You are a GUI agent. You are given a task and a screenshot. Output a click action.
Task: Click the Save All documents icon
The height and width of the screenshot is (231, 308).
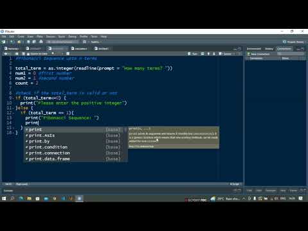(34, 42)
